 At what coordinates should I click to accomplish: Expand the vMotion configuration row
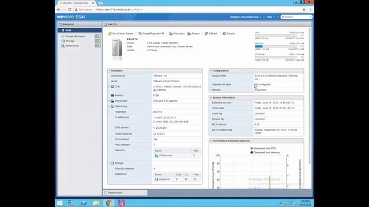pos(210,90)
